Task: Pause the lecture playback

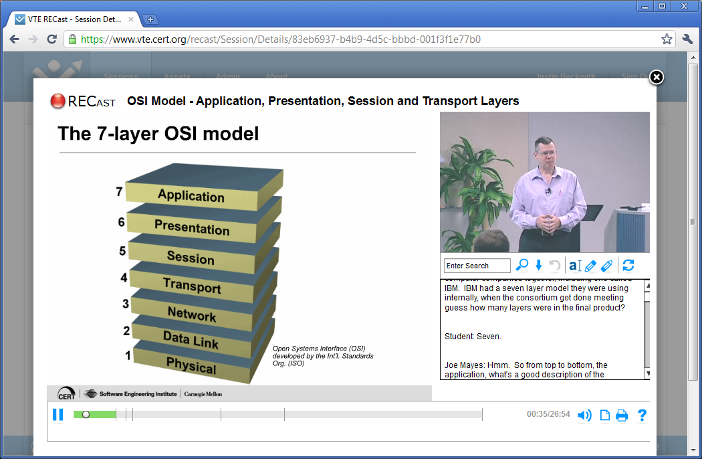Action: point(57,415)
